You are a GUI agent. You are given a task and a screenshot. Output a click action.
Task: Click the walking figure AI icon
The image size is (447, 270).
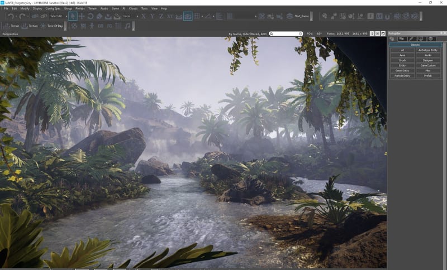coord(92,26)
